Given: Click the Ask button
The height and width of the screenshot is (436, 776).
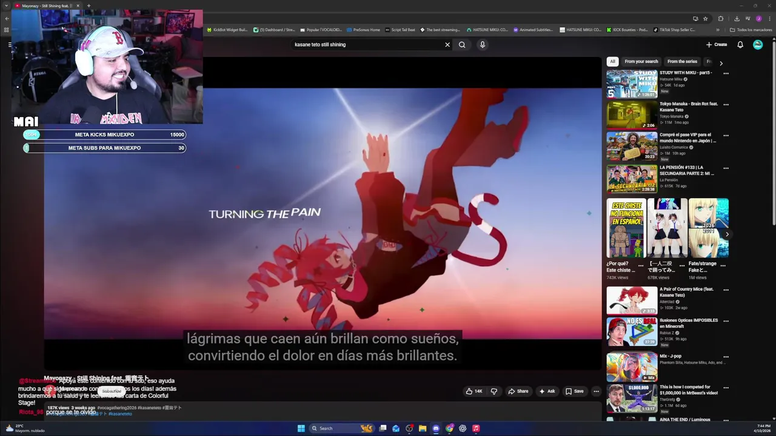Looking at the screenshot, I should 547,391.
